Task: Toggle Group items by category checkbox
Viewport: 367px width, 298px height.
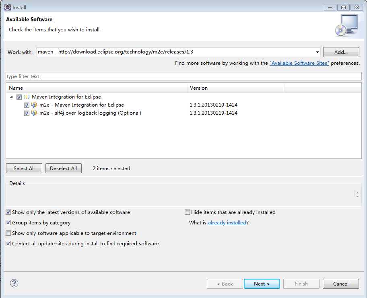Action: click(x=8, y=222)
